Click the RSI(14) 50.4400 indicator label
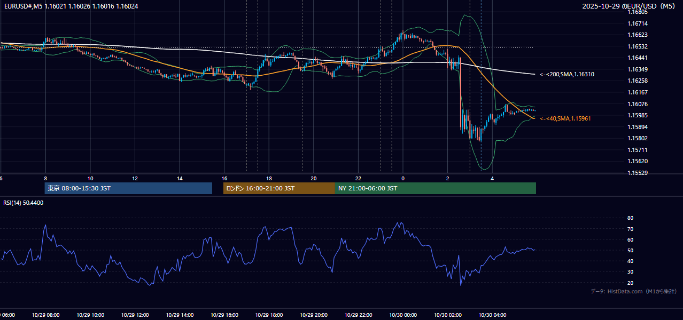Viewport: 683px width, 320px height. pos(24,203)
